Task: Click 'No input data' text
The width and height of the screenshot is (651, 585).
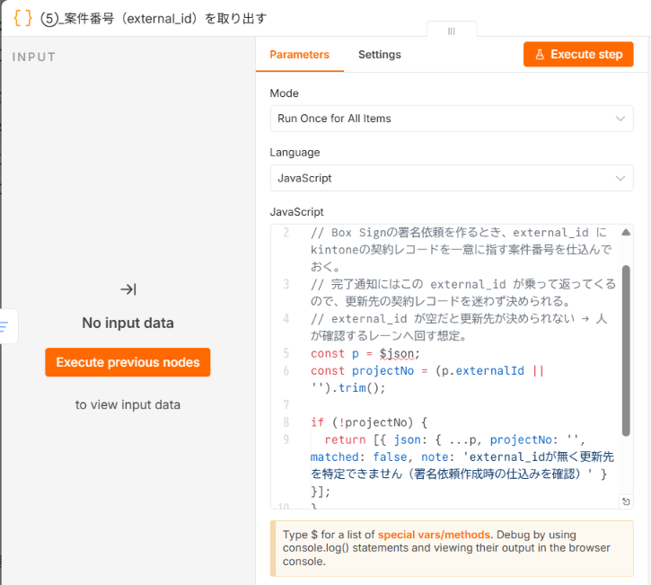Action: pos(128,323)
